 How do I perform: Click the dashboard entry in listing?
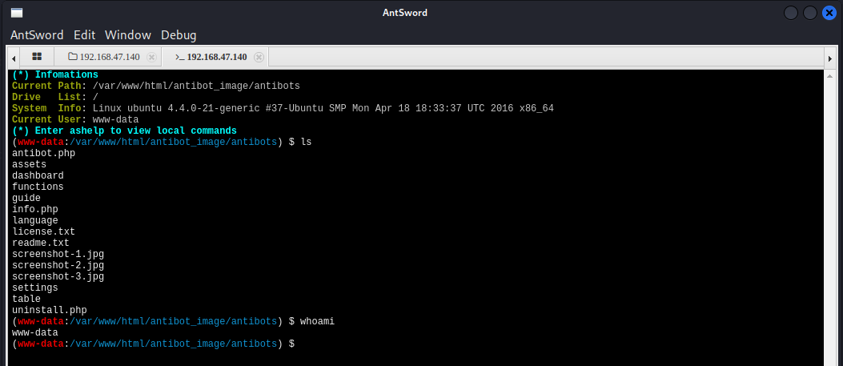(38, 175)
